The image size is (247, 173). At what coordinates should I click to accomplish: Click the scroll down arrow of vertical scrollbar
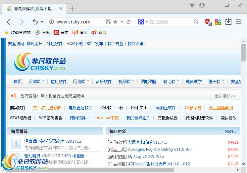[x=243, y=164]
